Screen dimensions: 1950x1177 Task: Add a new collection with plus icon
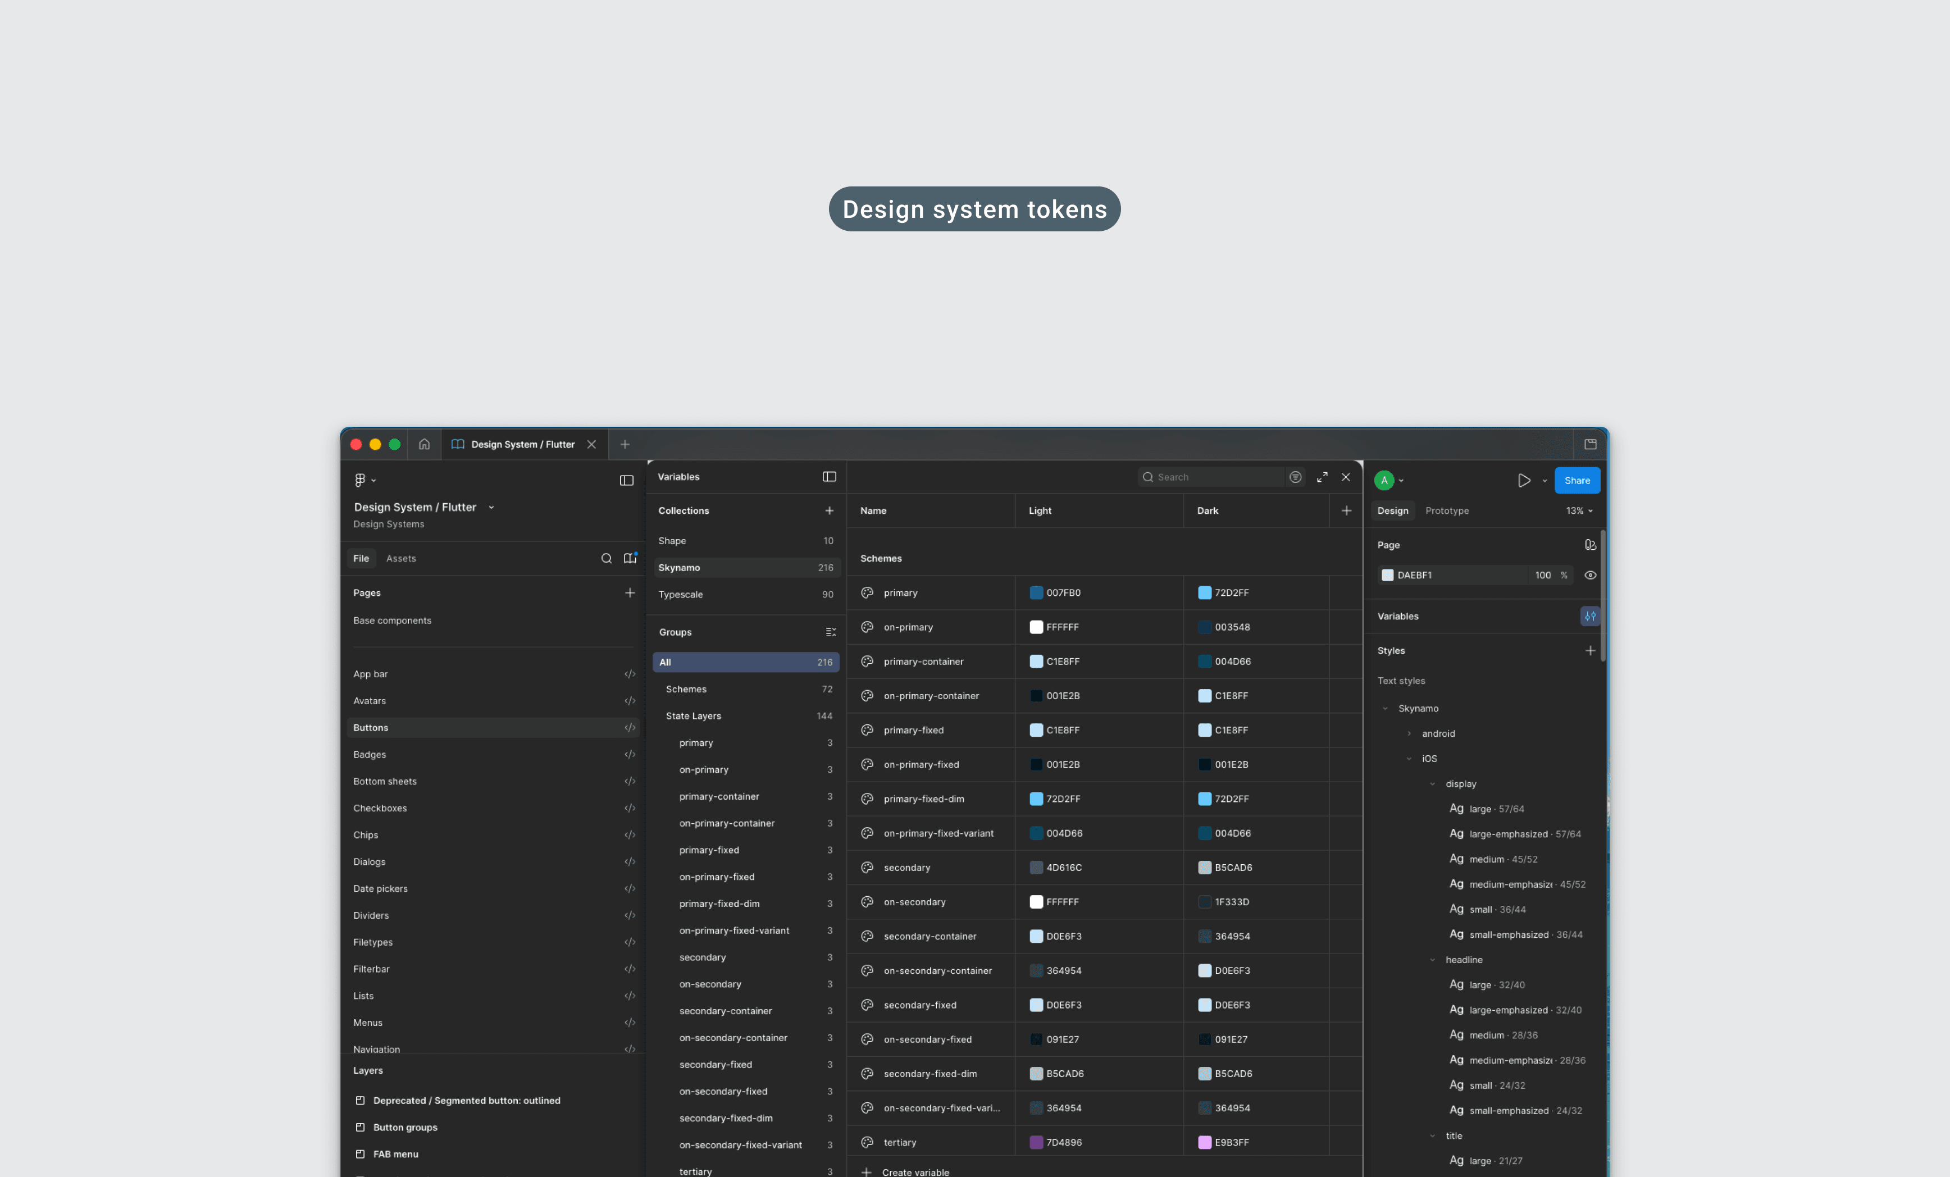830,510
